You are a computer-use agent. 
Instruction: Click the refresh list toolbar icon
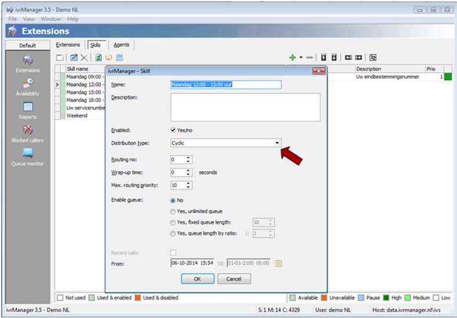(x=99, y=57)
